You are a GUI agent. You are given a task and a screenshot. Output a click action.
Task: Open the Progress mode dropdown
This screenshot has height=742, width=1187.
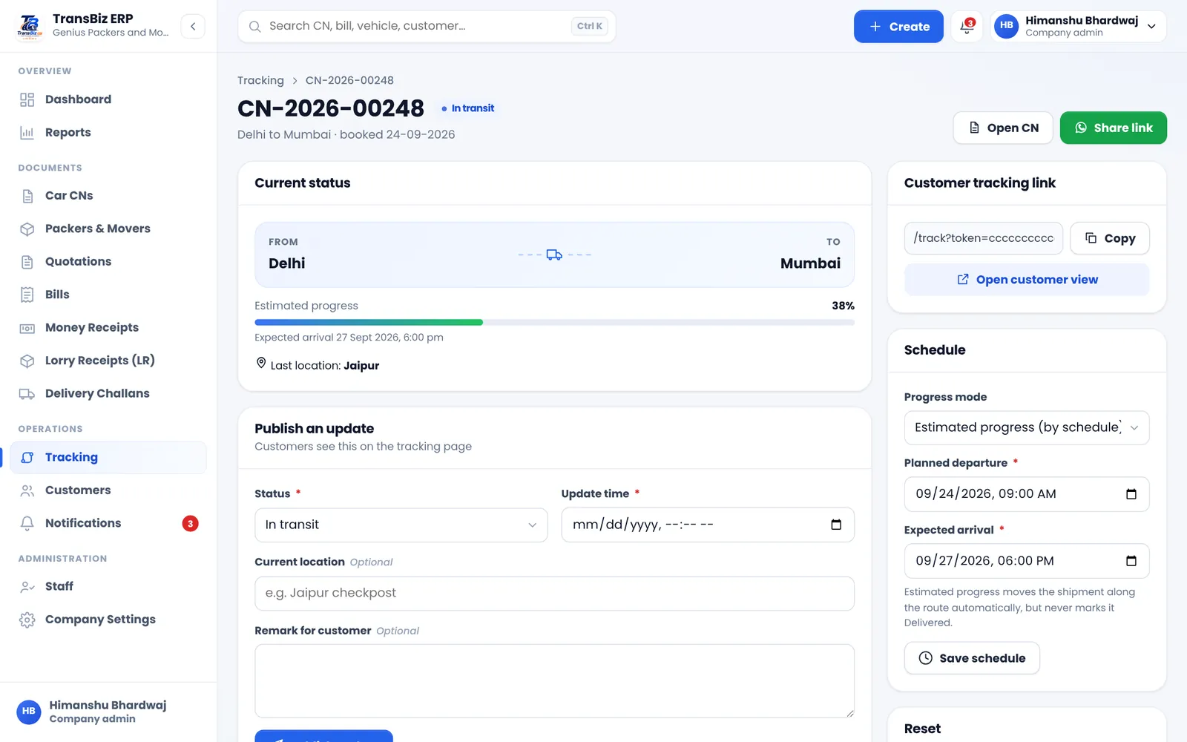(x=1026, y=427)
